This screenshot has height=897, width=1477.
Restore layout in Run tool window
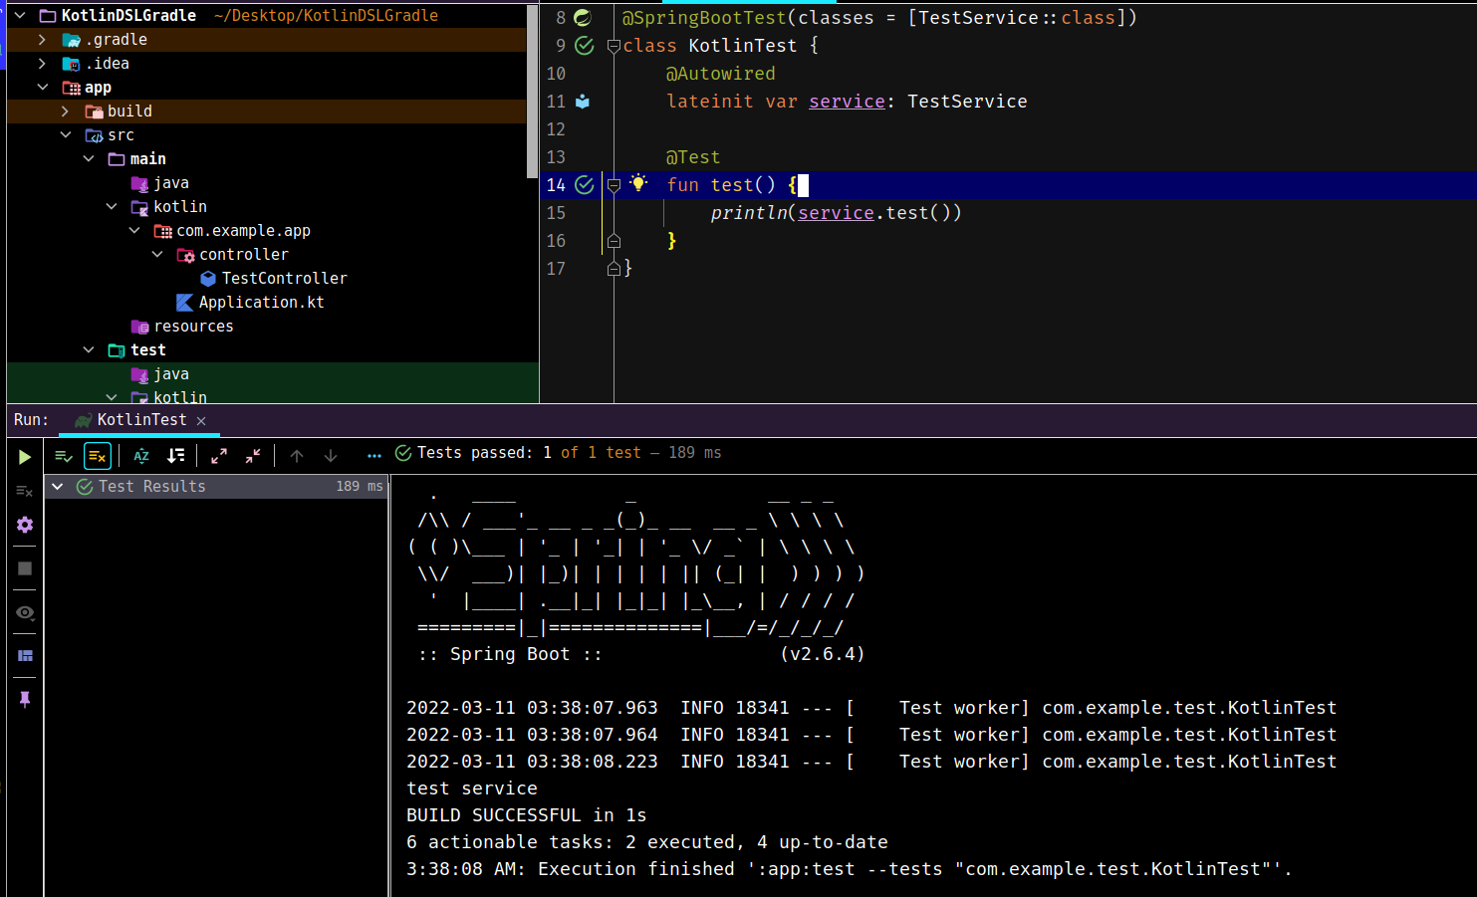point(25,655)
